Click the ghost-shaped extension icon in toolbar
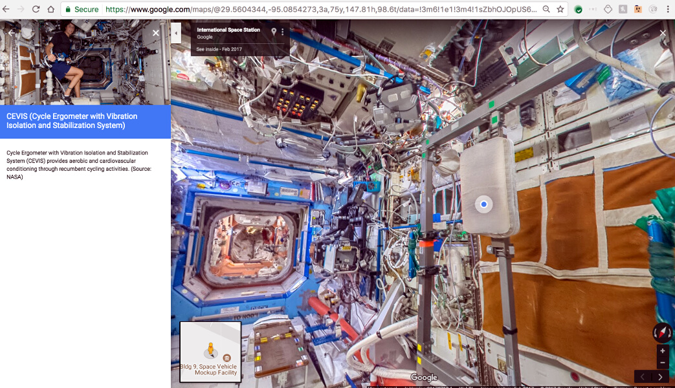 [x=608, y=9]
